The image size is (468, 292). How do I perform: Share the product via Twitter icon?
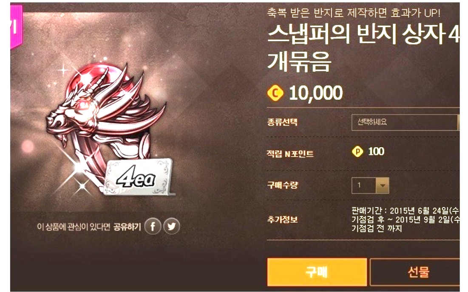pyautogui.click(x=172, y=227)
